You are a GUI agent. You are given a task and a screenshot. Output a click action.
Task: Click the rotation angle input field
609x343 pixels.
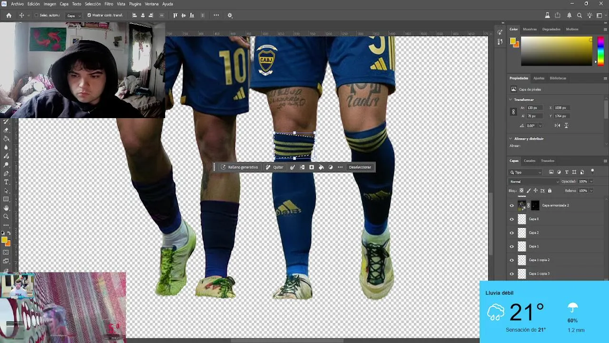(x=531, y=126)
